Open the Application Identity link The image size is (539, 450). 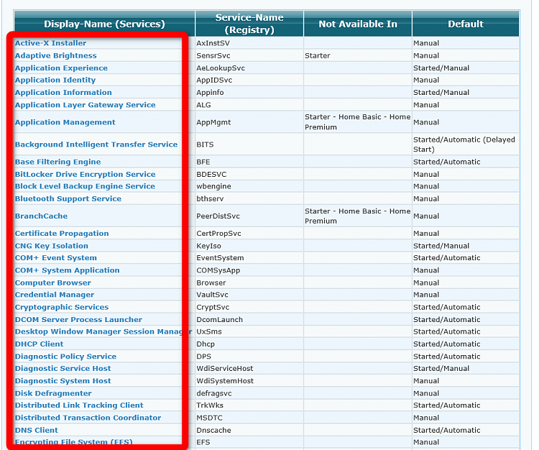tap(55, 80)
